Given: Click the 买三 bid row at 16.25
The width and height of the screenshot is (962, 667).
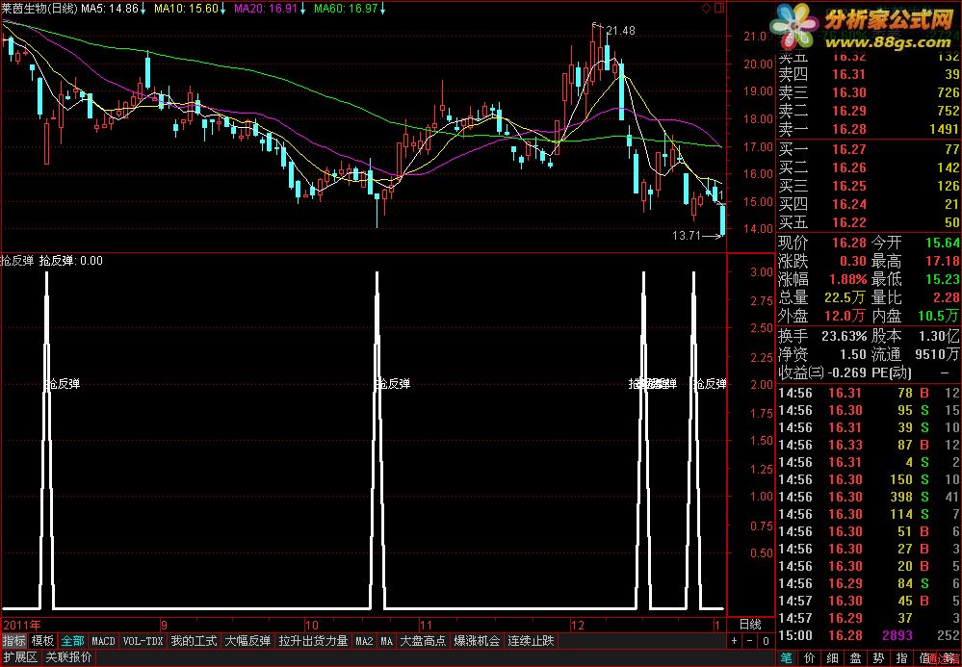Looking at the screenshot, I should 869,186.
